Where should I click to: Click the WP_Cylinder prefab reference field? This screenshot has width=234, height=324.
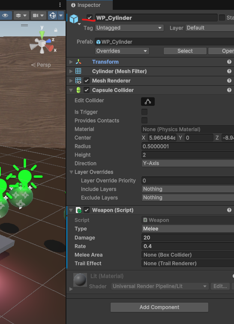tap(164, 42)
